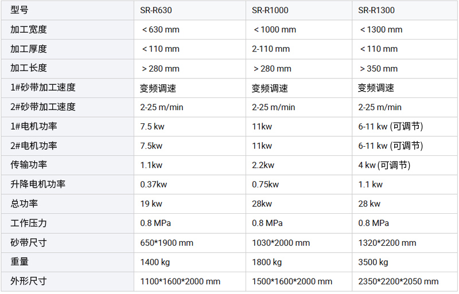This screenshot has height=294, width=459.
Task: Select 2-25 m/min cell under SR-R630
Action: pyautogui.click(x=190, y=107)
